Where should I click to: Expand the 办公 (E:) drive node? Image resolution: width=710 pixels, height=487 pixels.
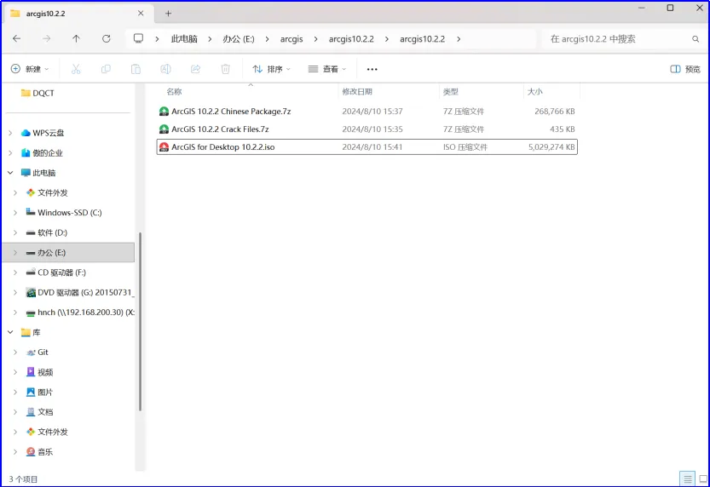pyautogui.click(x=15, y=253)
